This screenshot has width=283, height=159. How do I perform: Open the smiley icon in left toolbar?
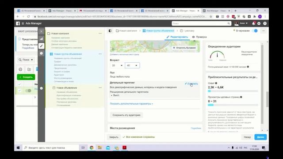(x=20, y=69)
